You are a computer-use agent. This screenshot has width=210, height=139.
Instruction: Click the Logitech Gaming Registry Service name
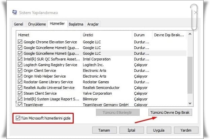coord(50,65)
